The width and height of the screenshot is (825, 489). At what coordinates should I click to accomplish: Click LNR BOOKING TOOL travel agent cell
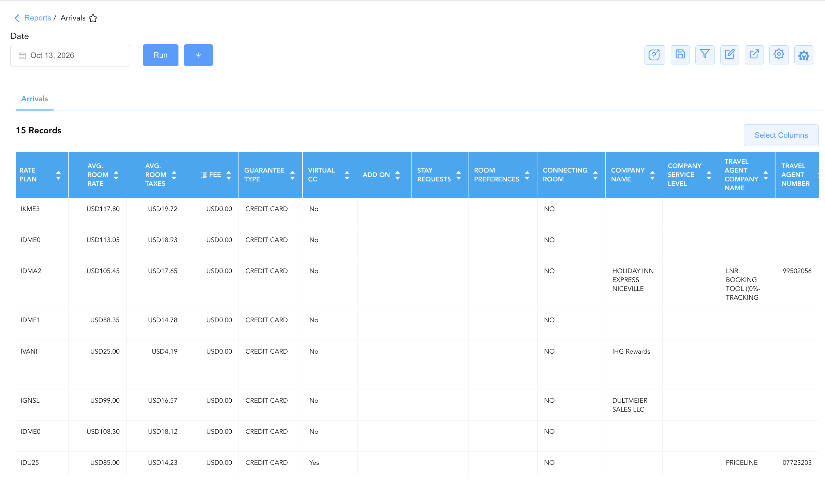pos(747,284)
